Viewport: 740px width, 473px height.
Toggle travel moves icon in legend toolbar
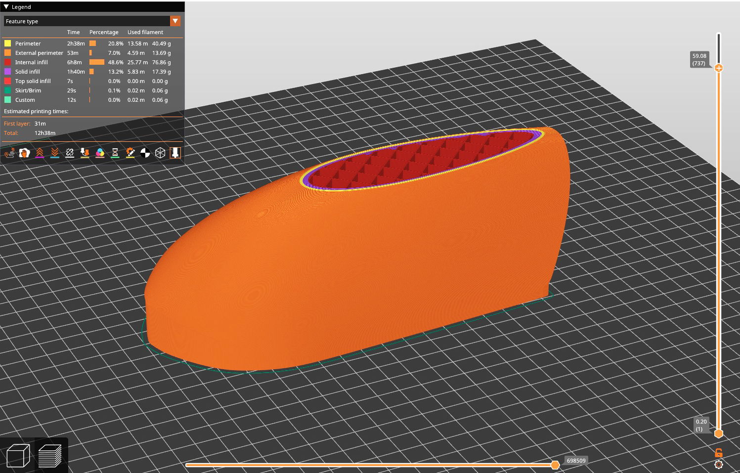click(9, 153)
